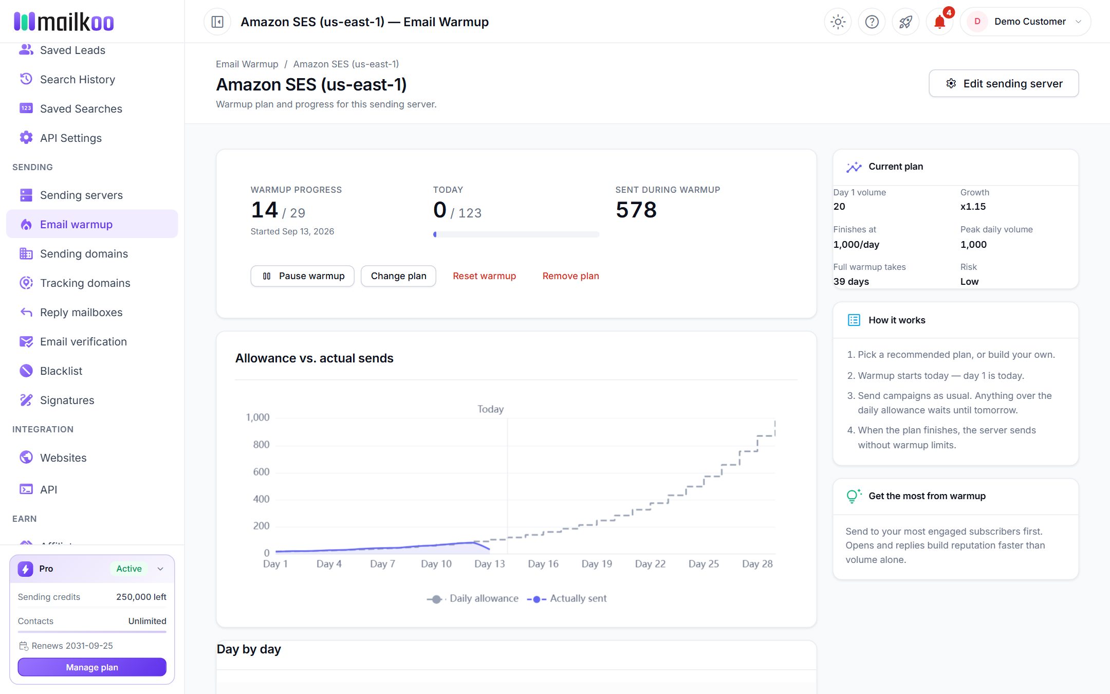Click the Reply mailboxes arrow icon
The width and height of the screenshot is (1110, 694).
pos(26,312)
